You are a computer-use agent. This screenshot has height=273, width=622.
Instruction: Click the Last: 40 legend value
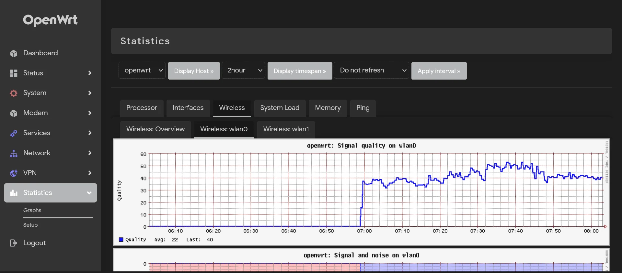[200, 240]
